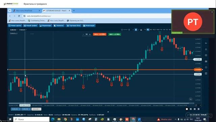Click the Windows taskbar search box 'Поиск'
Image resolution: width=216 pixels, height=122 pixels.
pyautogui.click(x=31, y=119)
